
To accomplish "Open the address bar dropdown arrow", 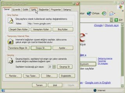I will click(x=111, y=20).
